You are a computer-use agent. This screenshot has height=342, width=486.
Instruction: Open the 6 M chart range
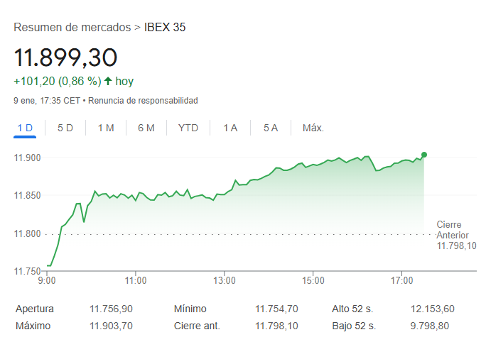click(146, 128)
